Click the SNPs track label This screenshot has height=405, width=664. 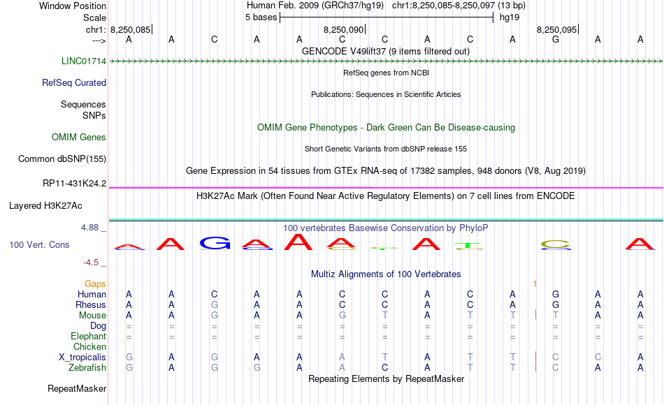pyautogui.click(x=94, y=115)
